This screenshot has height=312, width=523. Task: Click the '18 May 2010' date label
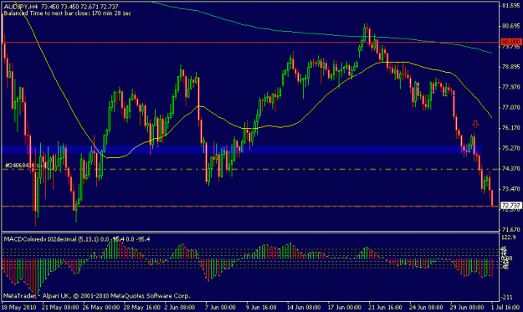click(19, 307)
